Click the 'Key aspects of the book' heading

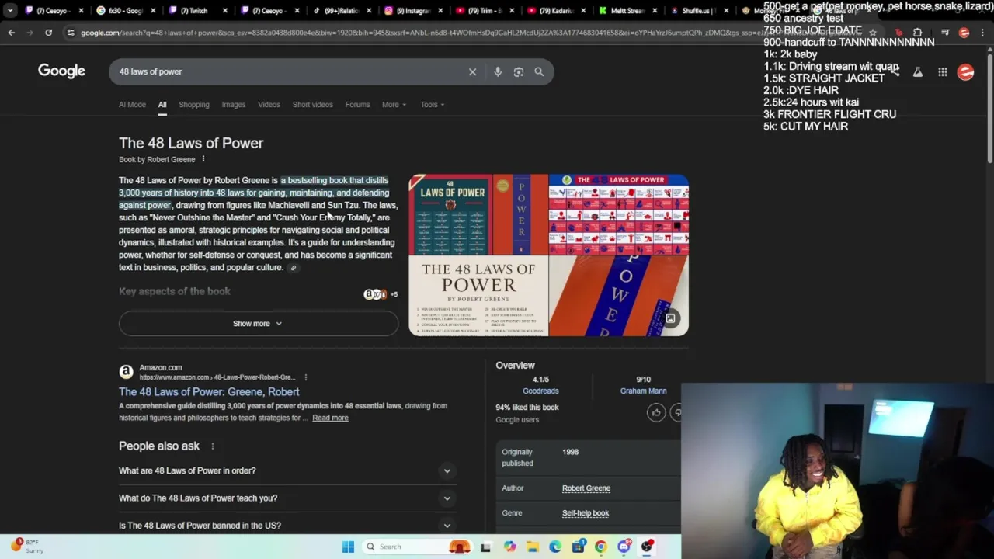[175, 291]
